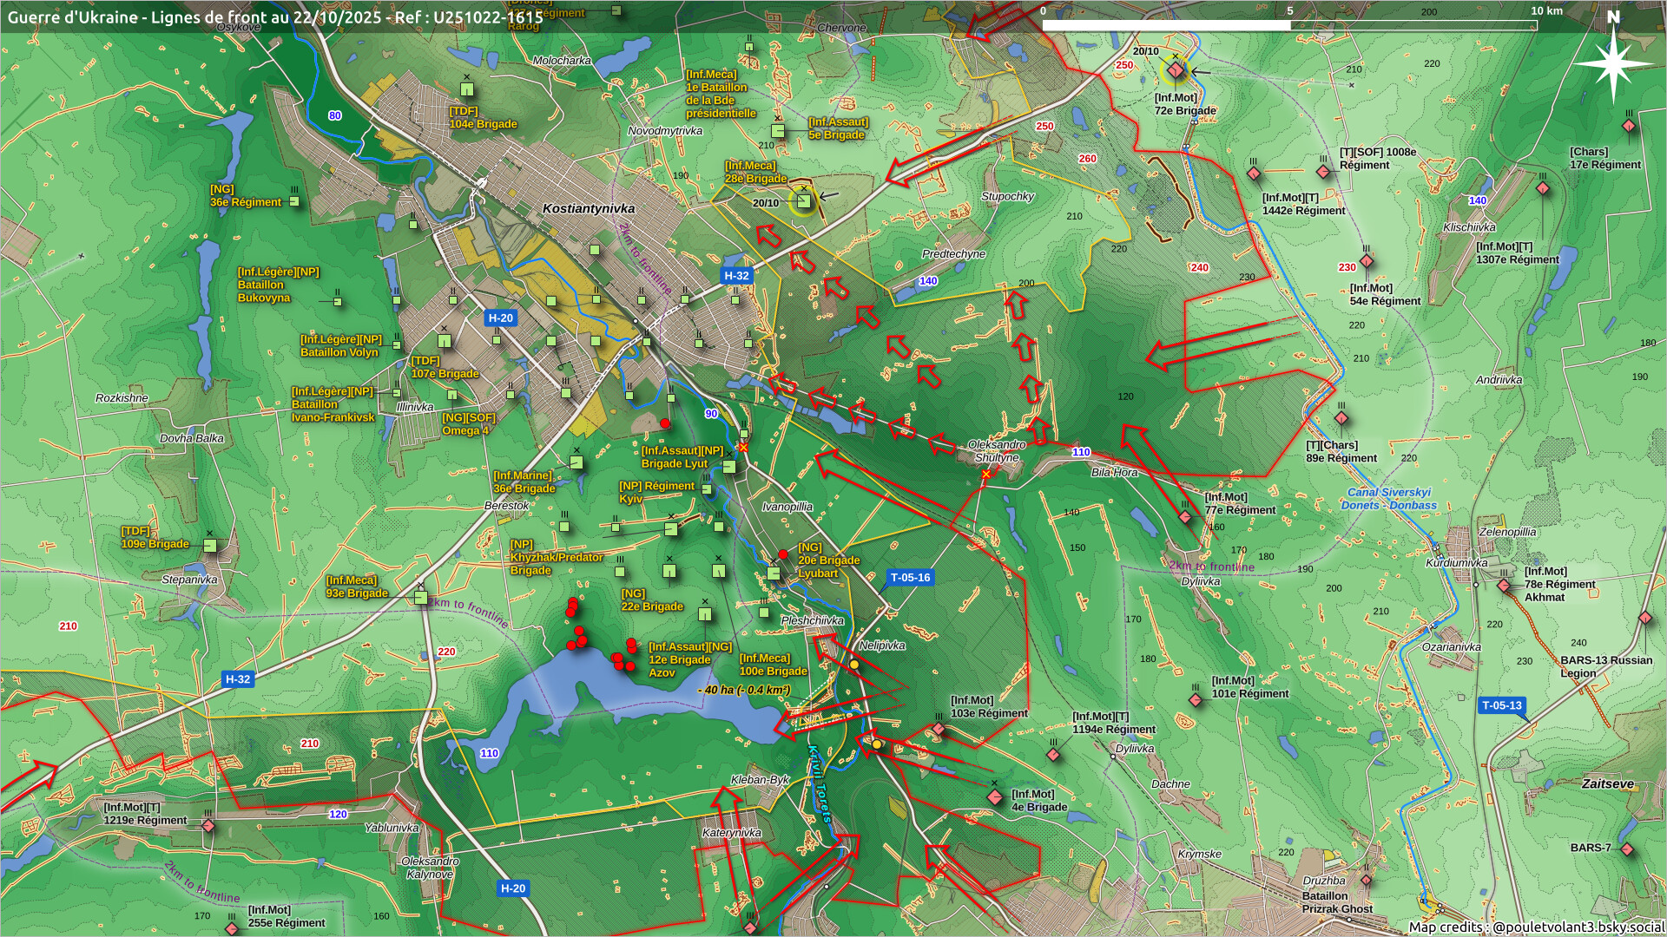Click the T-05-16 road sign label
The height and width of the screenshot is (937, 1667).
pos(910,577)
